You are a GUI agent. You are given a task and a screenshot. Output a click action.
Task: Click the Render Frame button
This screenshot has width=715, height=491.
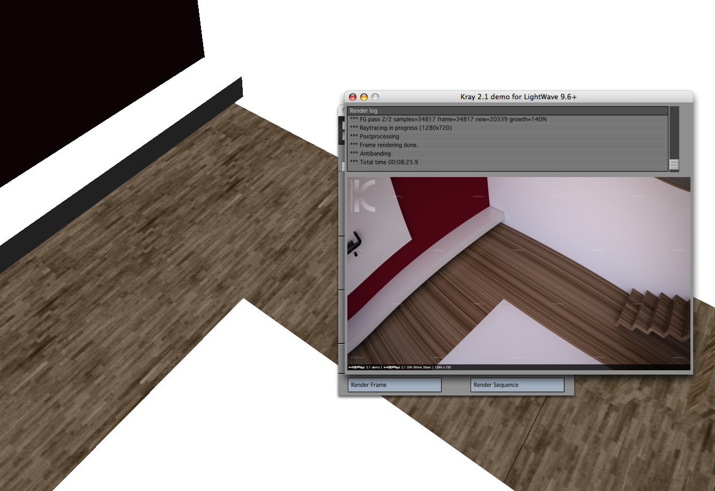[394, 385]
